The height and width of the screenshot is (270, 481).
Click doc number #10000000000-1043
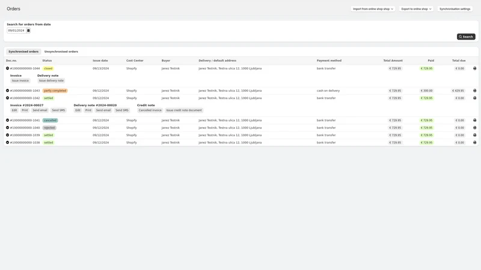coord(25,91)
